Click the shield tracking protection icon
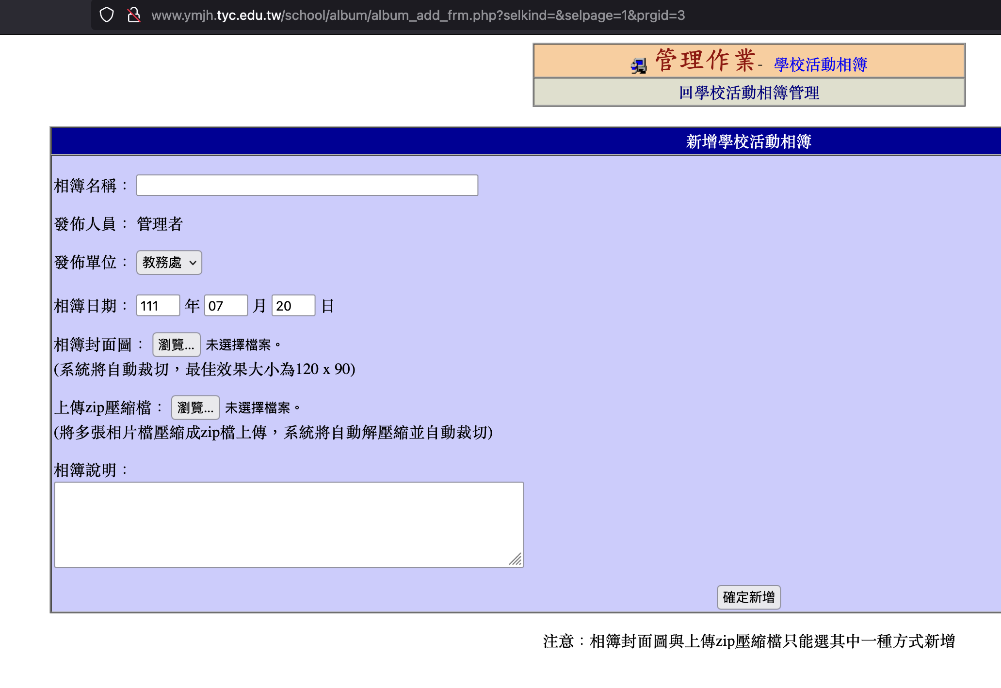Image resolution: width=1001 pixels, height=688 pixels. point(107,15)
